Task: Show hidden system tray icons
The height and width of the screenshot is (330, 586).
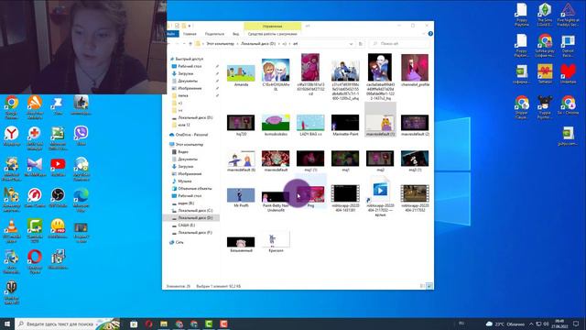Action: click(531, 324)
